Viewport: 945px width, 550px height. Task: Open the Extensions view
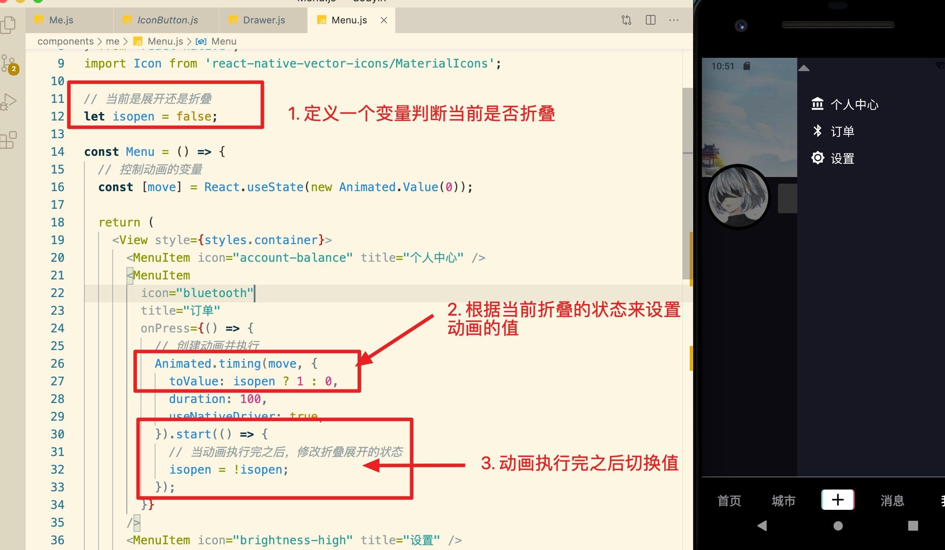coord(8,140)
